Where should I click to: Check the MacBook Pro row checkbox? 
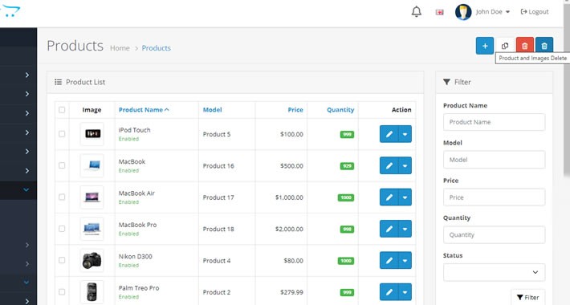pos(62,229)
